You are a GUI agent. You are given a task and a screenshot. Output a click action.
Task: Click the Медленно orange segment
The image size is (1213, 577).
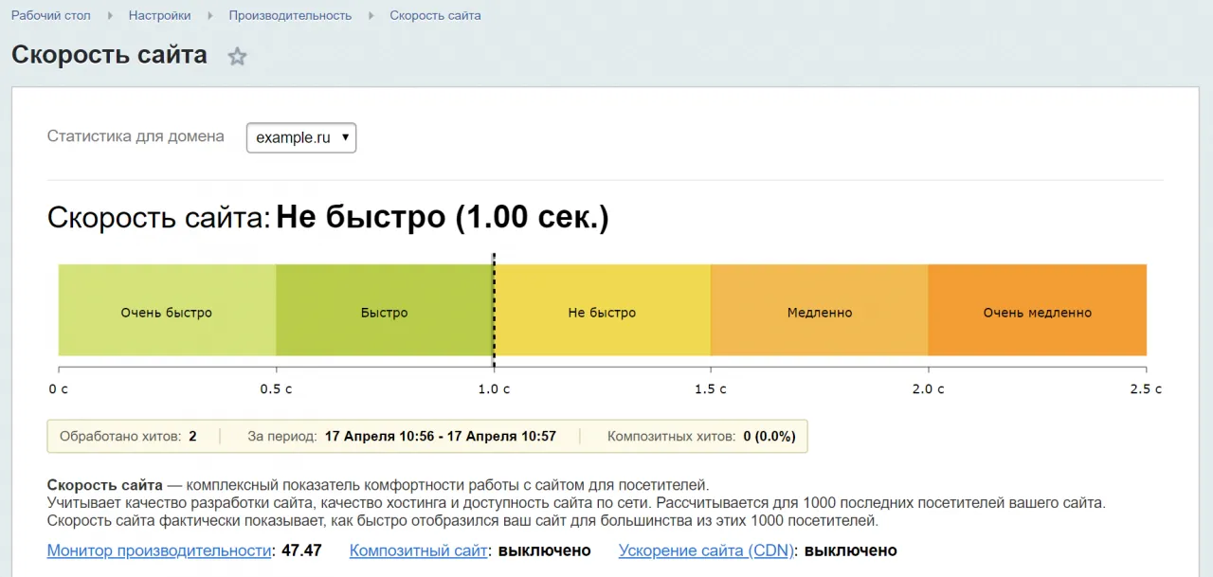click(820, 312)
